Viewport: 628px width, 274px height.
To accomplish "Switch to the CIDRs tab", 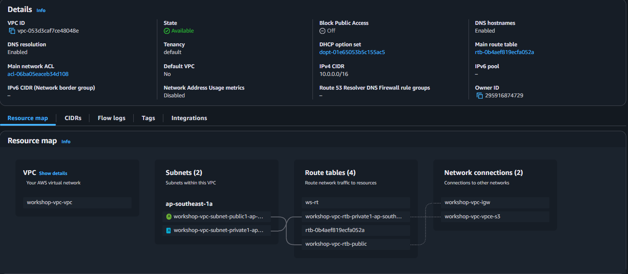I will pyautogui.click(x=73, y=118).
